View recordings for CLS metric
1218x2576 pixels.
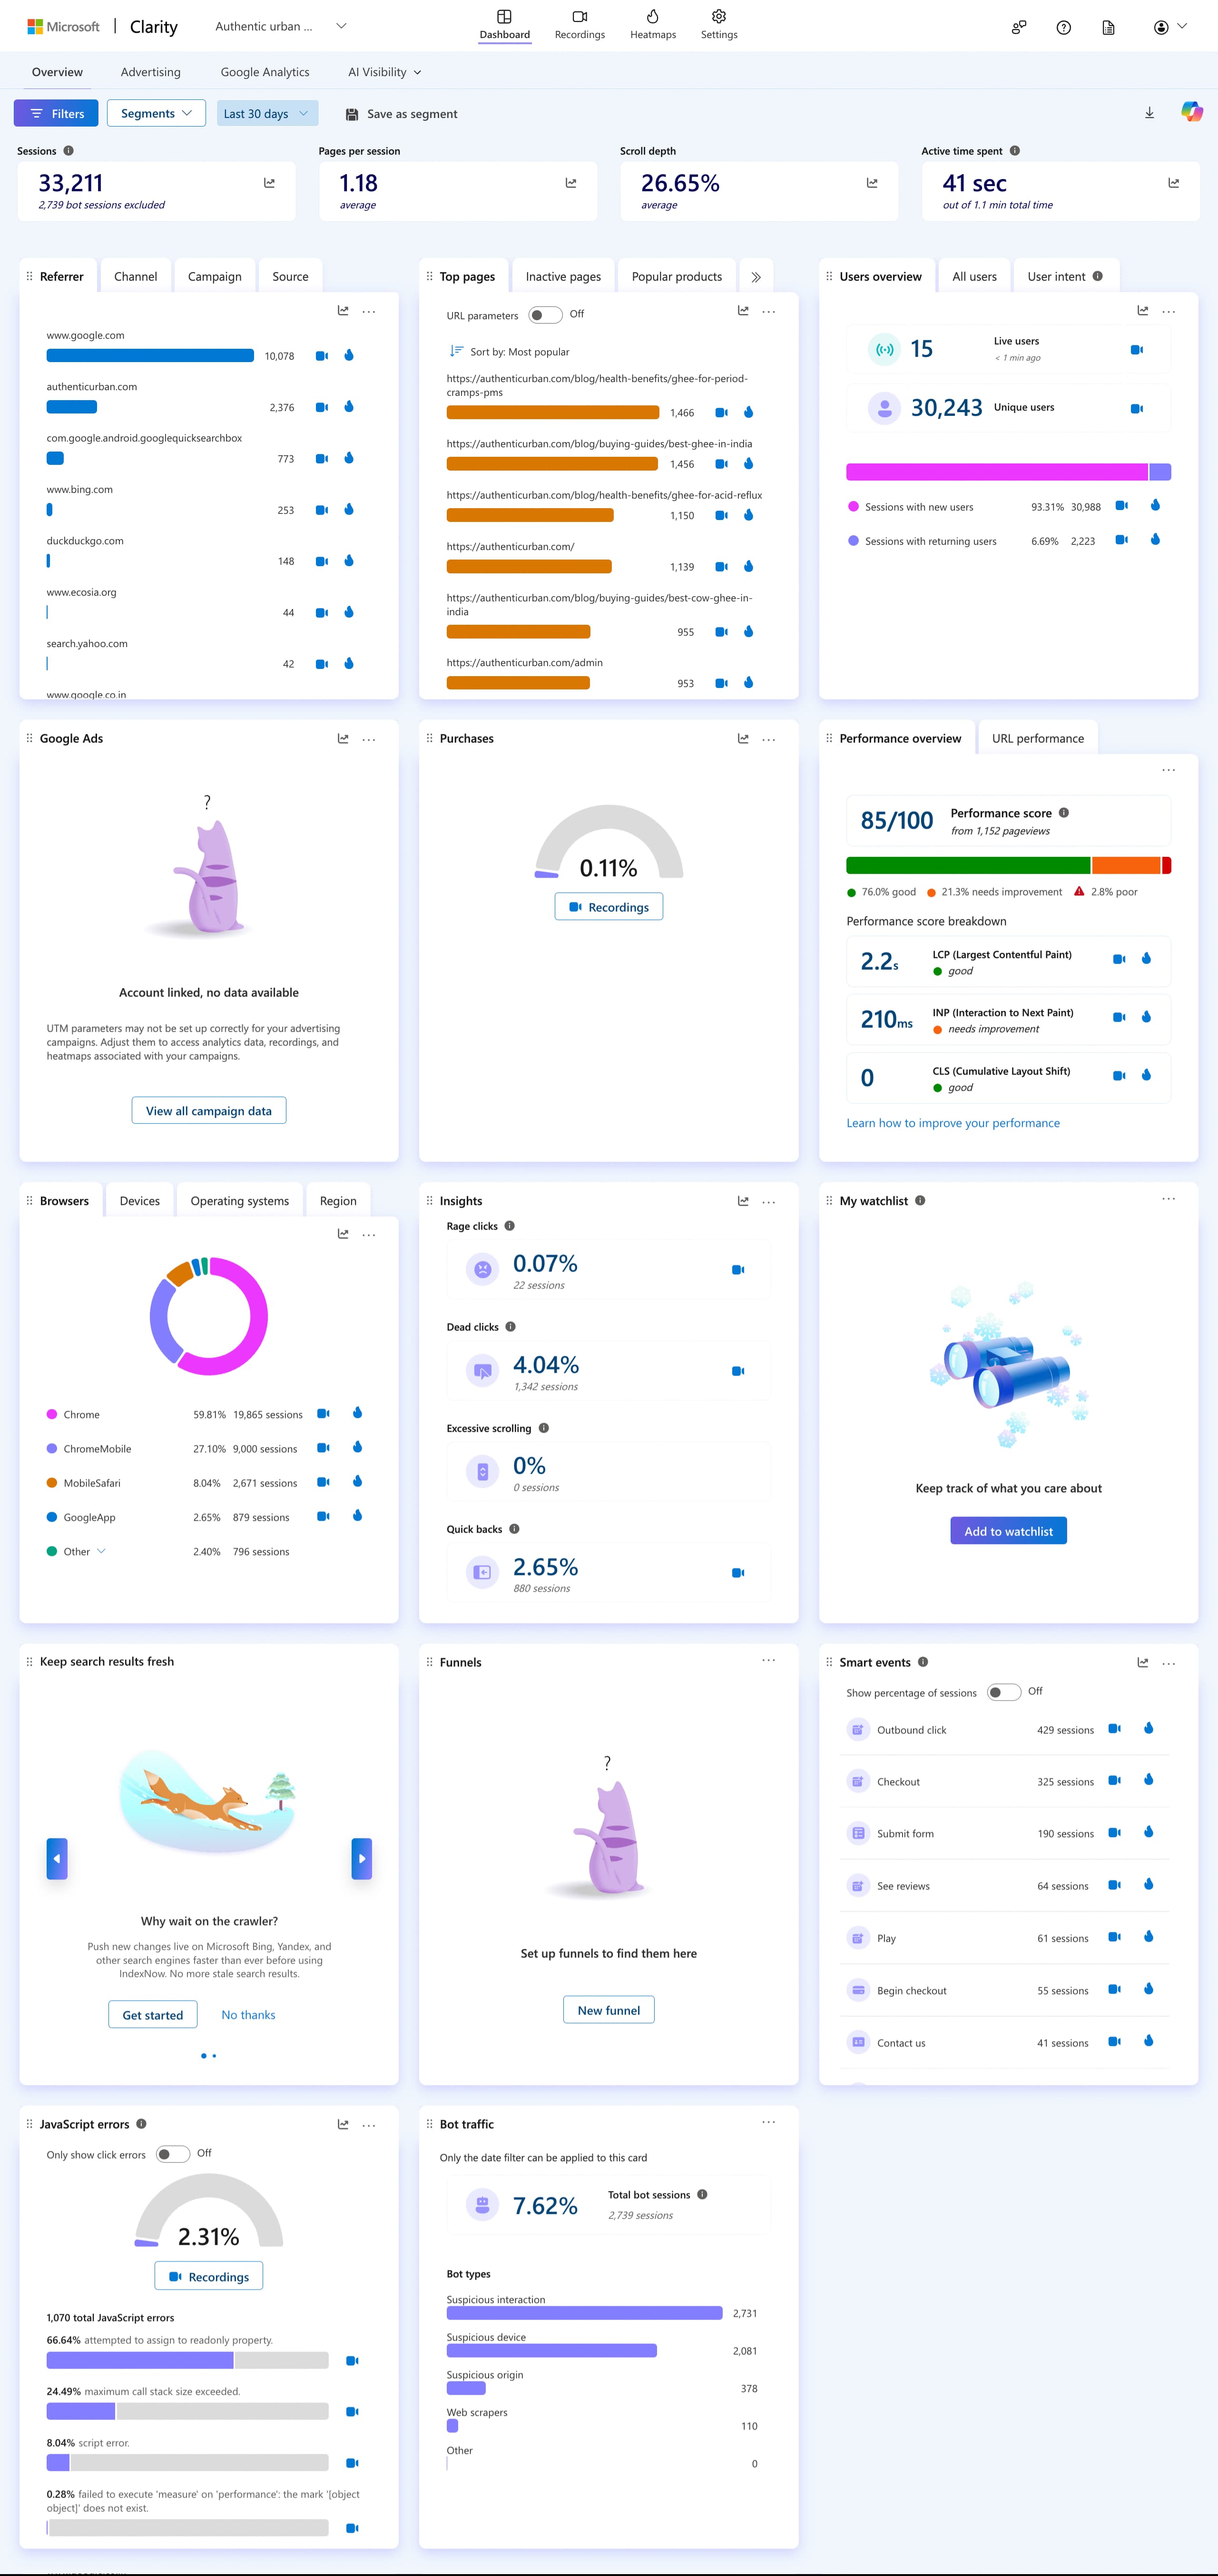coord(1119,1076)
